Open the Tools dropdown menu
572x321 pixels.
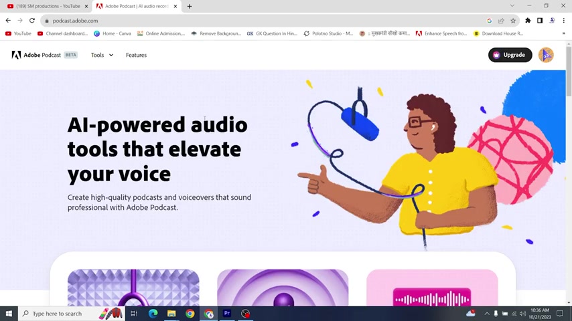102,55
